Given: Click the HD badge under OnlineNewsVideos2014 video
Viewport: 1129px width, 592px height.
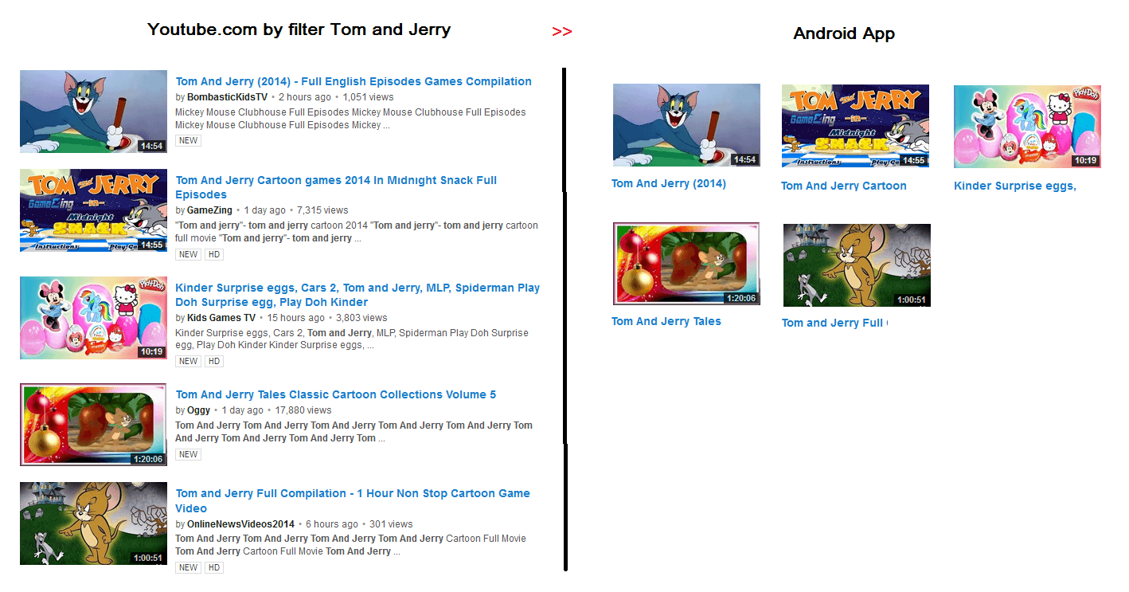Looking at the screenshot, I should [x=214, y=567].
